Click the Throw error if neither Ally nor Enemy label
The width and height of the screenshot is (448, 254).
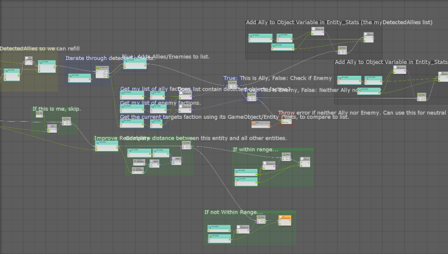pos(362,113)
